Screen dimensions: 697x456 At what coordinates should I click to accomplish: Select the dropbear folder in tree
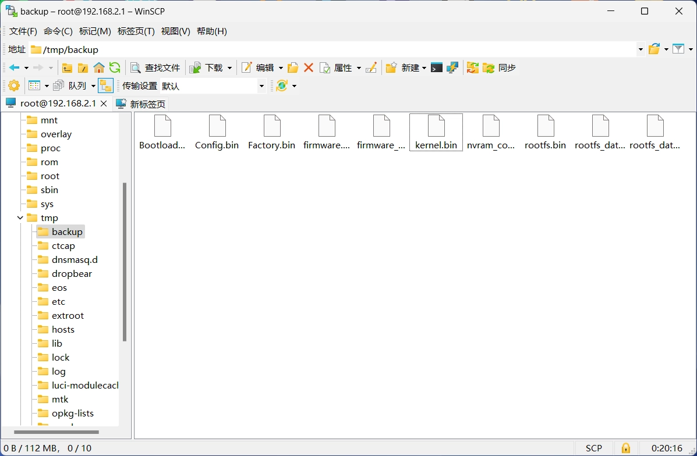(72, 274)
